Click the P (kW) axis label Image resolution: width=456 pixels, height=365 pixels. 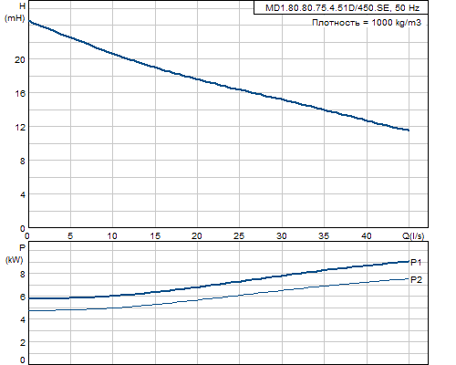click(15, 254)
